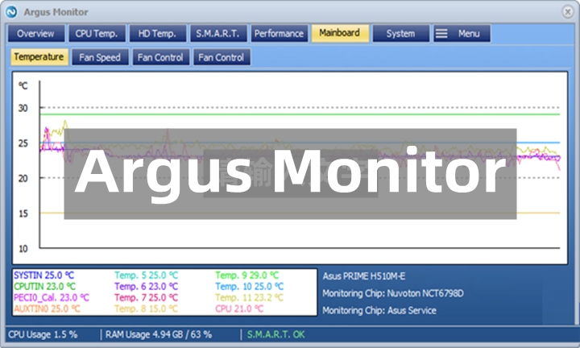
Task: Click the Temp. 11 23.2 °C entry
Action: pos(250,298)
